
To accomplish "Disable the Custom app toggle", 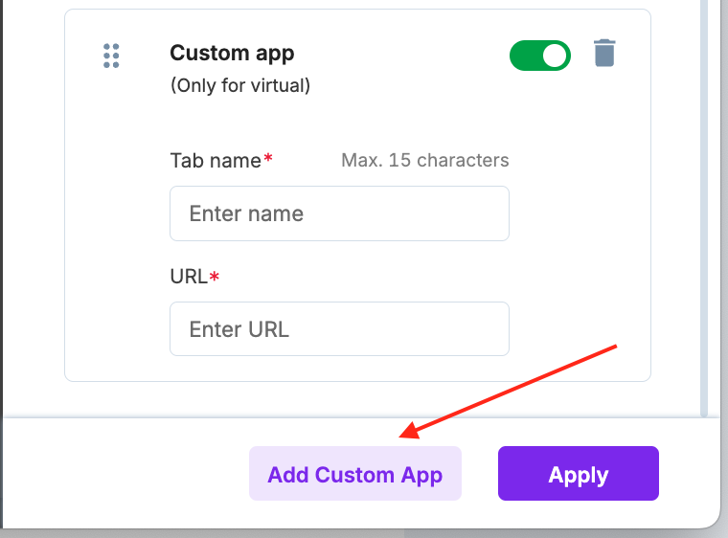I will (x=539, y=56).
